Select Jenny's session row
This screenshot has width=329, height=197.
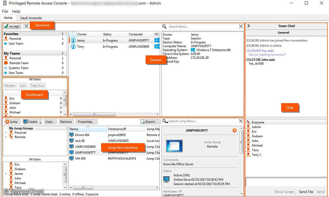[x=114, y=40]
